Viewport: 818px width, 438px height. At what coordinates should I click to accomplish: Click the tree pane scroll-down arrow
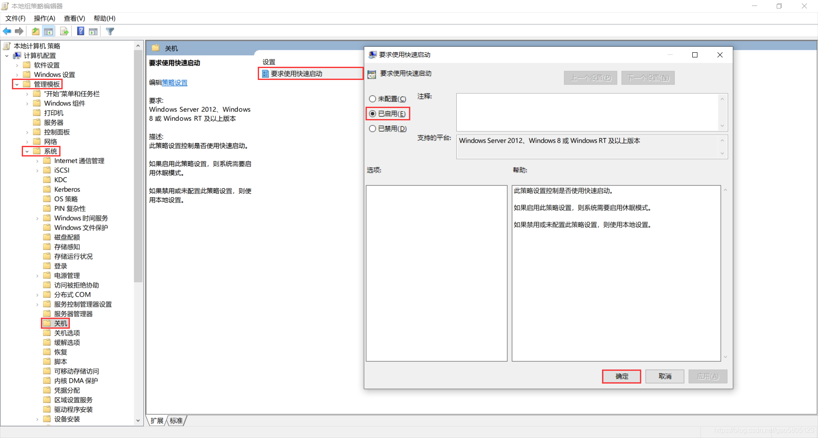point(138,421)
